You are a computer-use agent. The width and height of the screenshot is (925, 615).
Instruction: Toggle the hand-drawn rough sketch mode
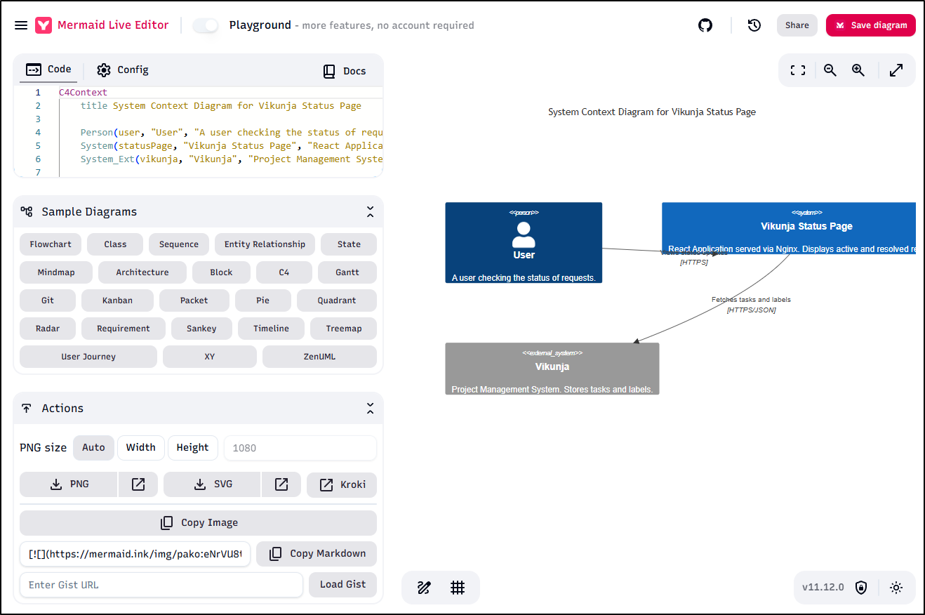point(424,588)
